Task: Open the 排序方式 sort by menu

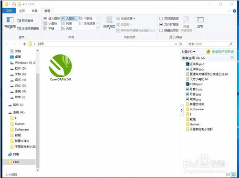Action: 109,22
